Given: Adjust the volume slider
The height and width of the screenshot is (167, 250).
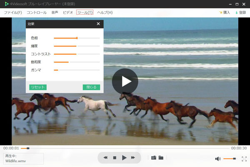Looking at the screenshot, I should pyautogui.click(x=230, y=159).
